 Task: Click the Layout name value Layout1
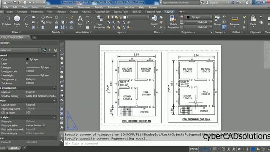(30, 105)
